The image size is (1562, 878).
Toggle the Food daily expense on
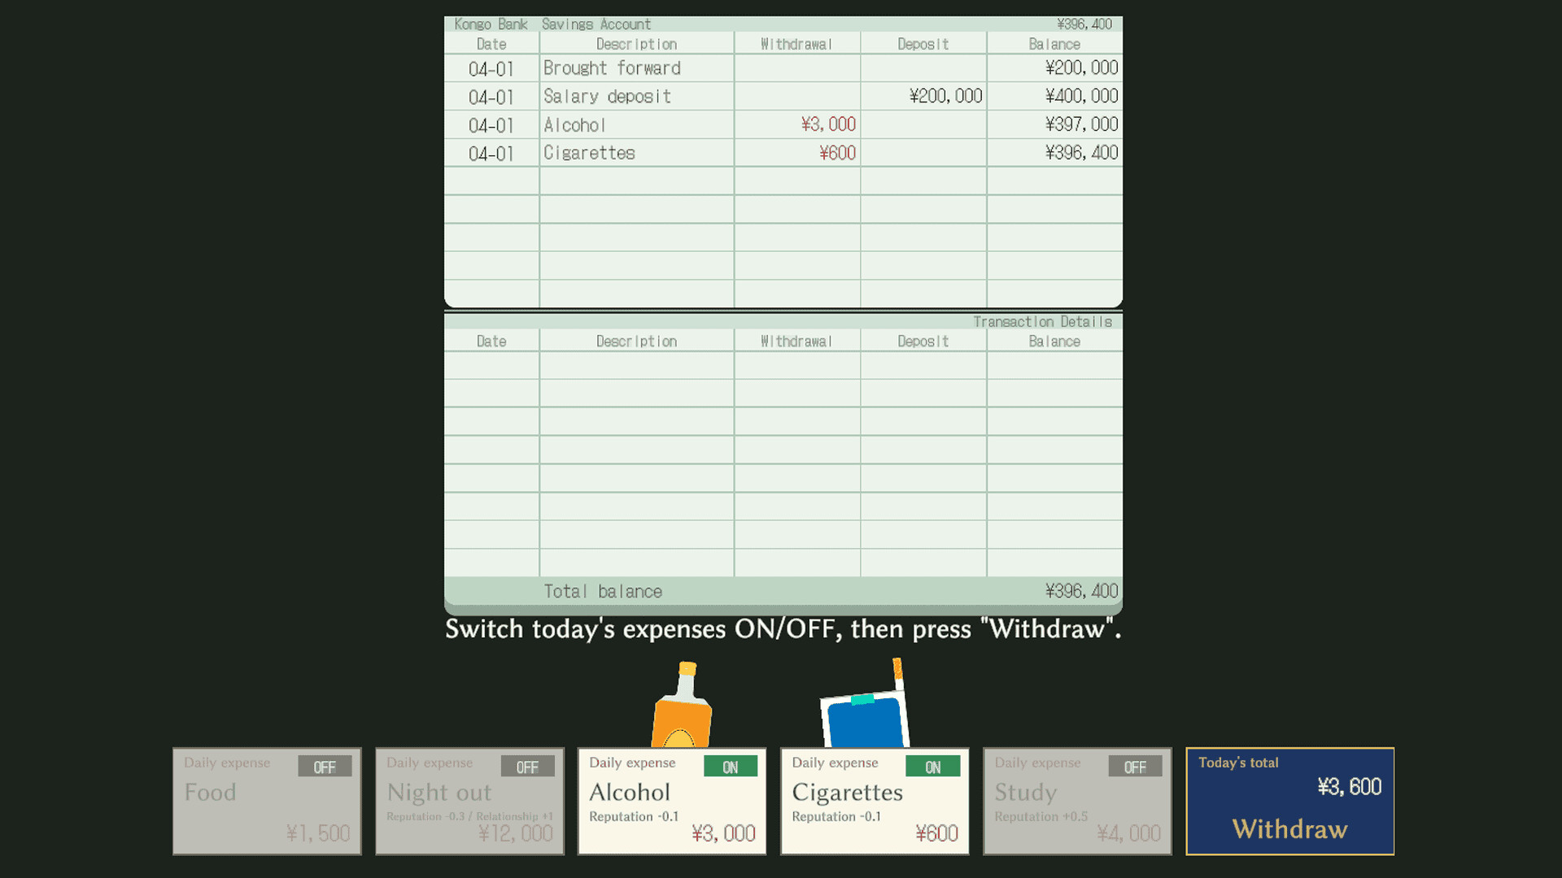(x=325, y=767)
